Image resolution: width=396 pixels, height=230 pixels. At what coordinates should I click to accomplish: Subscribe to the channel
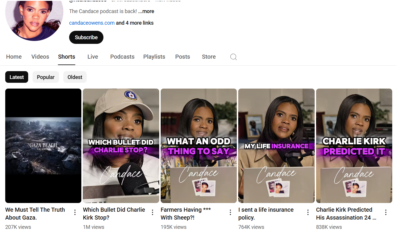click(86, 37)
